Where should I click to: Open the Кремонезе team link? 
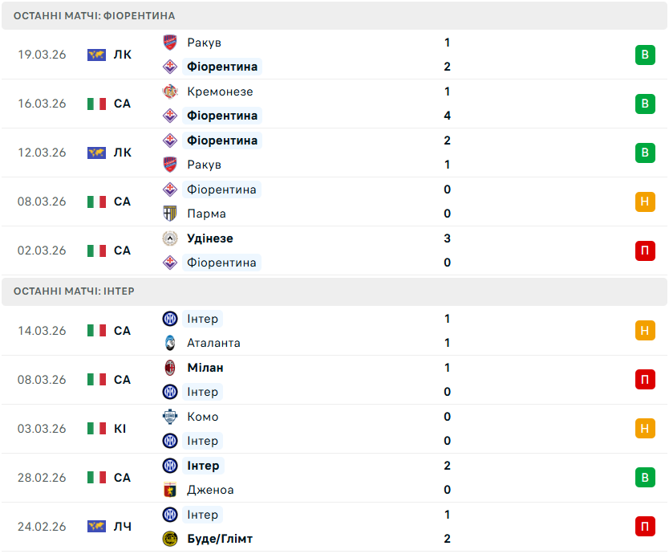point(220,92)
